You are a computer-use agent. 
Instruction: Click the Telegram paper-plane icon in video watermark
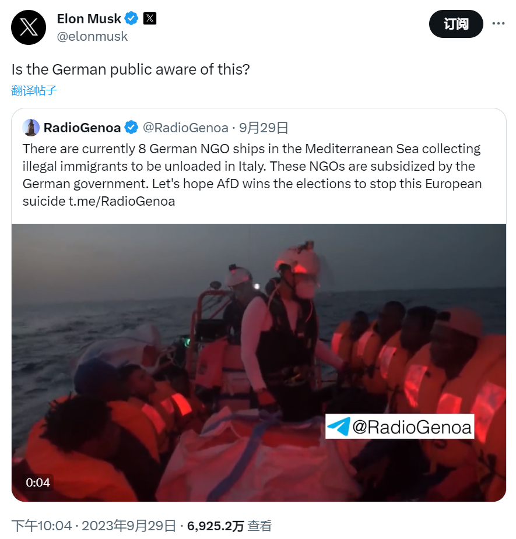coord(339,427)
